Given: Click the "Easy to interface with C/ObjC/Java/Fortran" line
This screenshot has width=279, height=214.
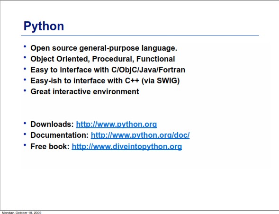Looking at the screenshot, I should (x=108, y=70).
